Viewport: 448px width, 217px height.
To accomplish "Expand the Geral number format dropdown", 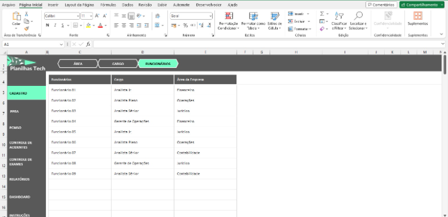I will 211,16.
